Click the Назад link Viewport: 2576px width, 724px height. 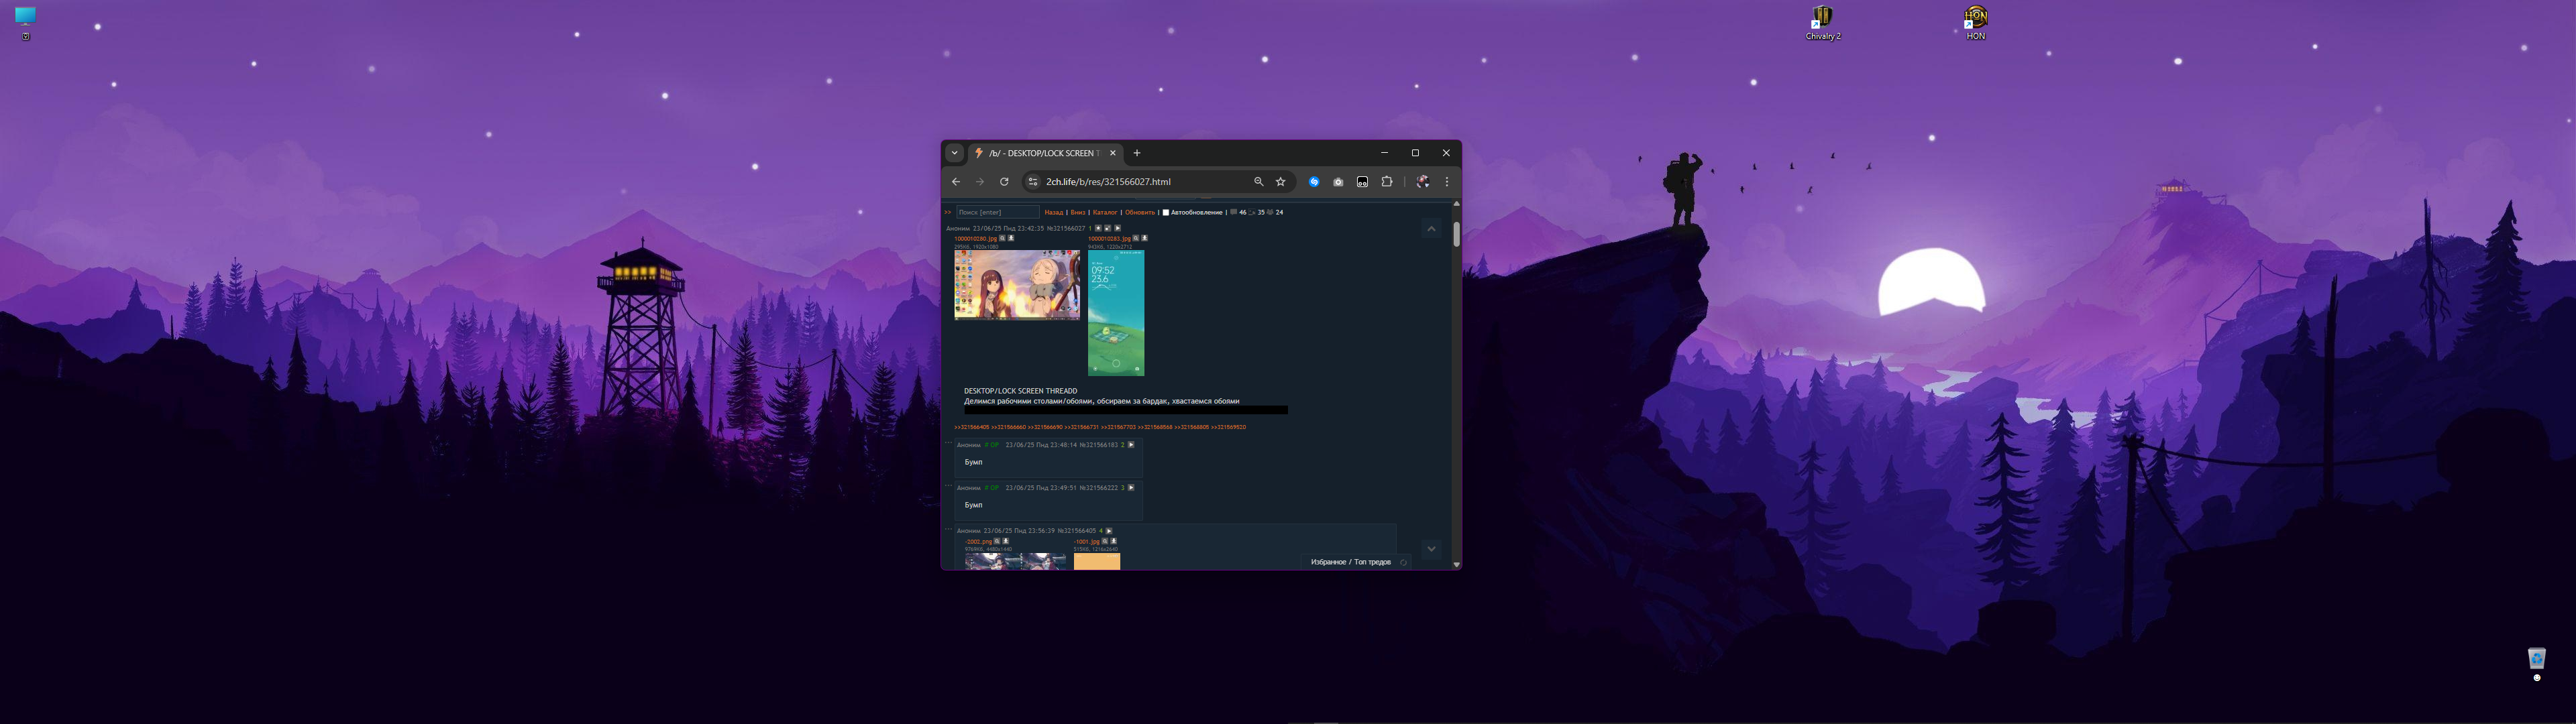(1054, 212)
